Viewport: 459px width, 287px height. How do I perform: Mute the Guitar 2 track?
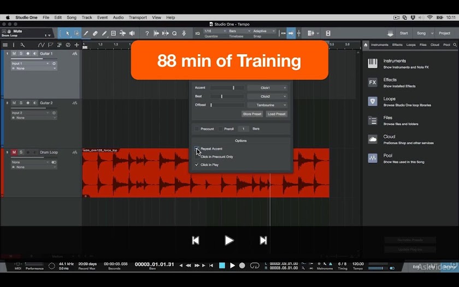pos(14,103)
